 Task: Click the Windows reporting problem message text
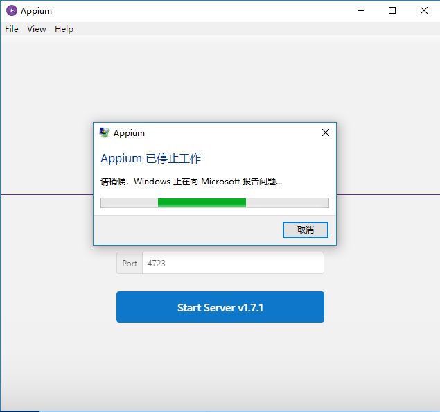coord(191,182)
